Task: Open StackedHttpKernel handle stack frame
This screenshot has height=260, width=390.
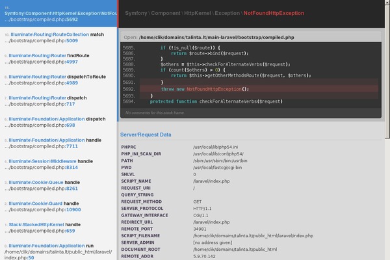Action: click(58, 228)
